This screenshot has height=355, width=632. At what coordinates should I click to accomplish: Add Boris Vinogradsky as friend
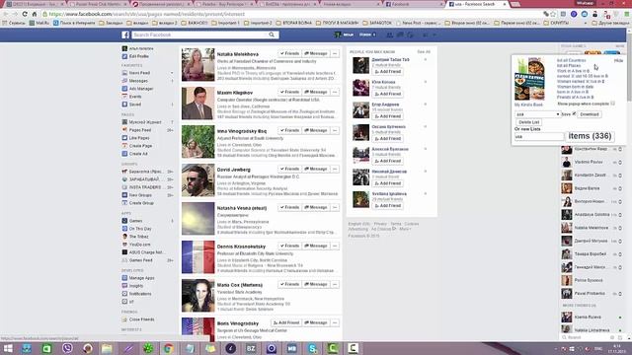click(x=285, y=322)
